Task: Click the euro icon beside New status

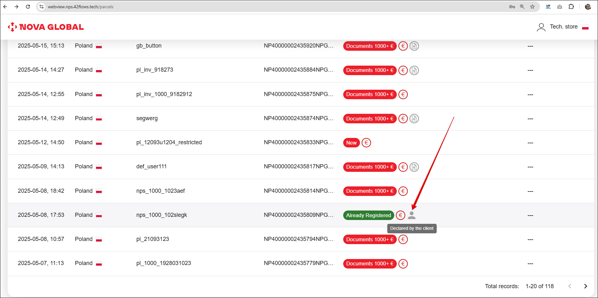Action: (366, 143)
